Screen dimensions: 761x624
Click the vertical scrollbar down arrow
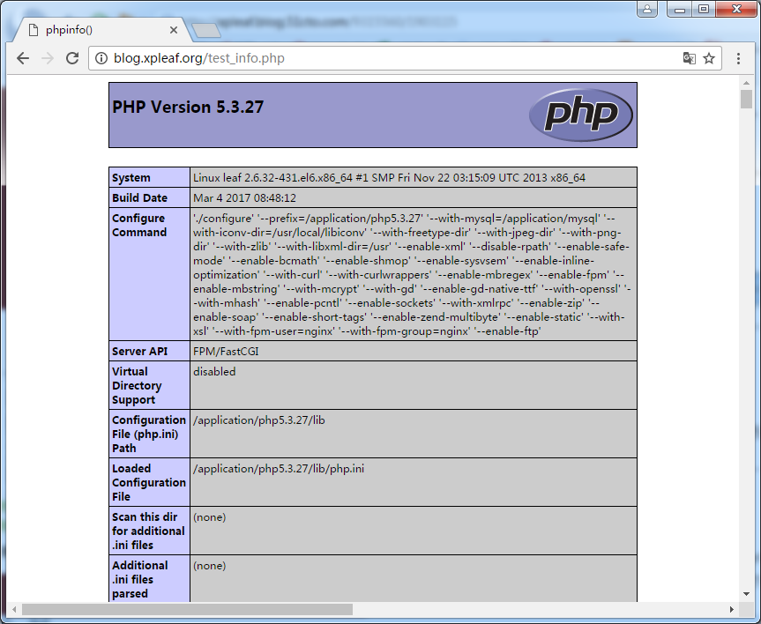[x=746, y=594]
